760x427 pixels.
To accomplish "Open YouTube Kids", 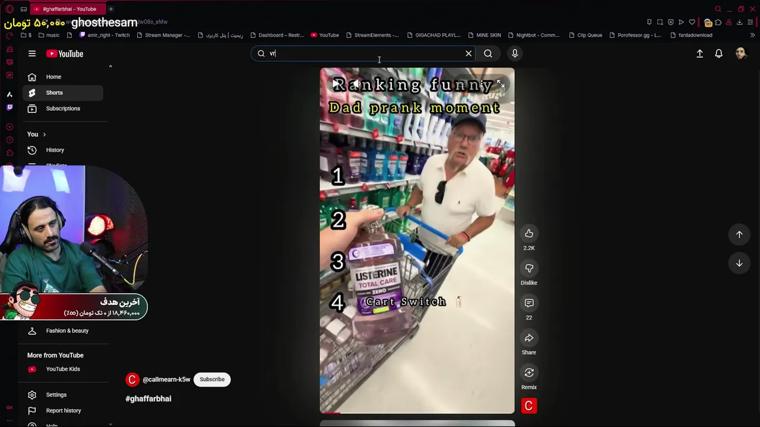I will [63, 369].
